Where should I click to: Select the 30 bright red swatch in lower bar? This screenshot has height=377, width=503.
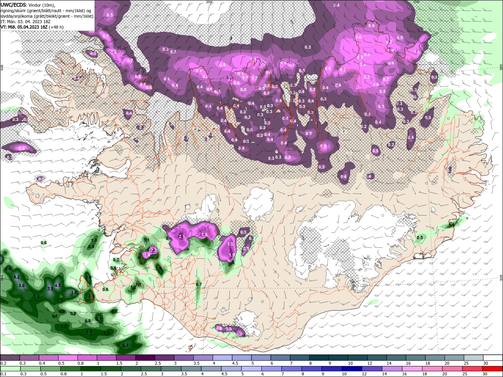coord(493,369)
